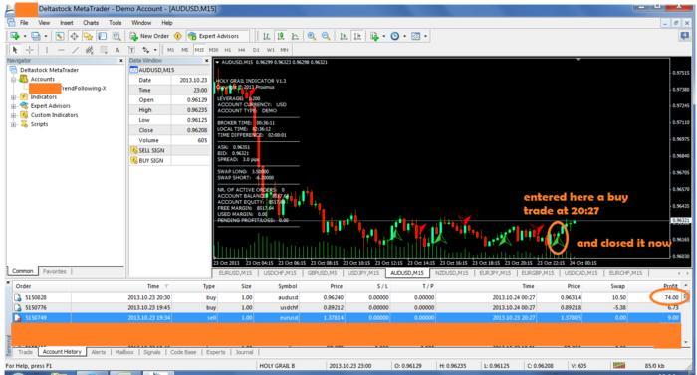The image size is (697, 375).
Task: Switch chart to H4 timeframe
Action: 242,50
